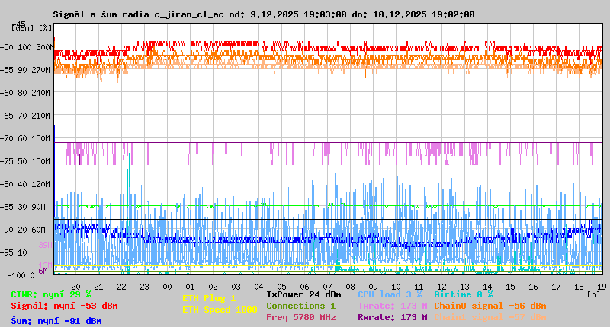
Task: Click the [dBm] [%] axis unit label
Action: click(32, 28)
